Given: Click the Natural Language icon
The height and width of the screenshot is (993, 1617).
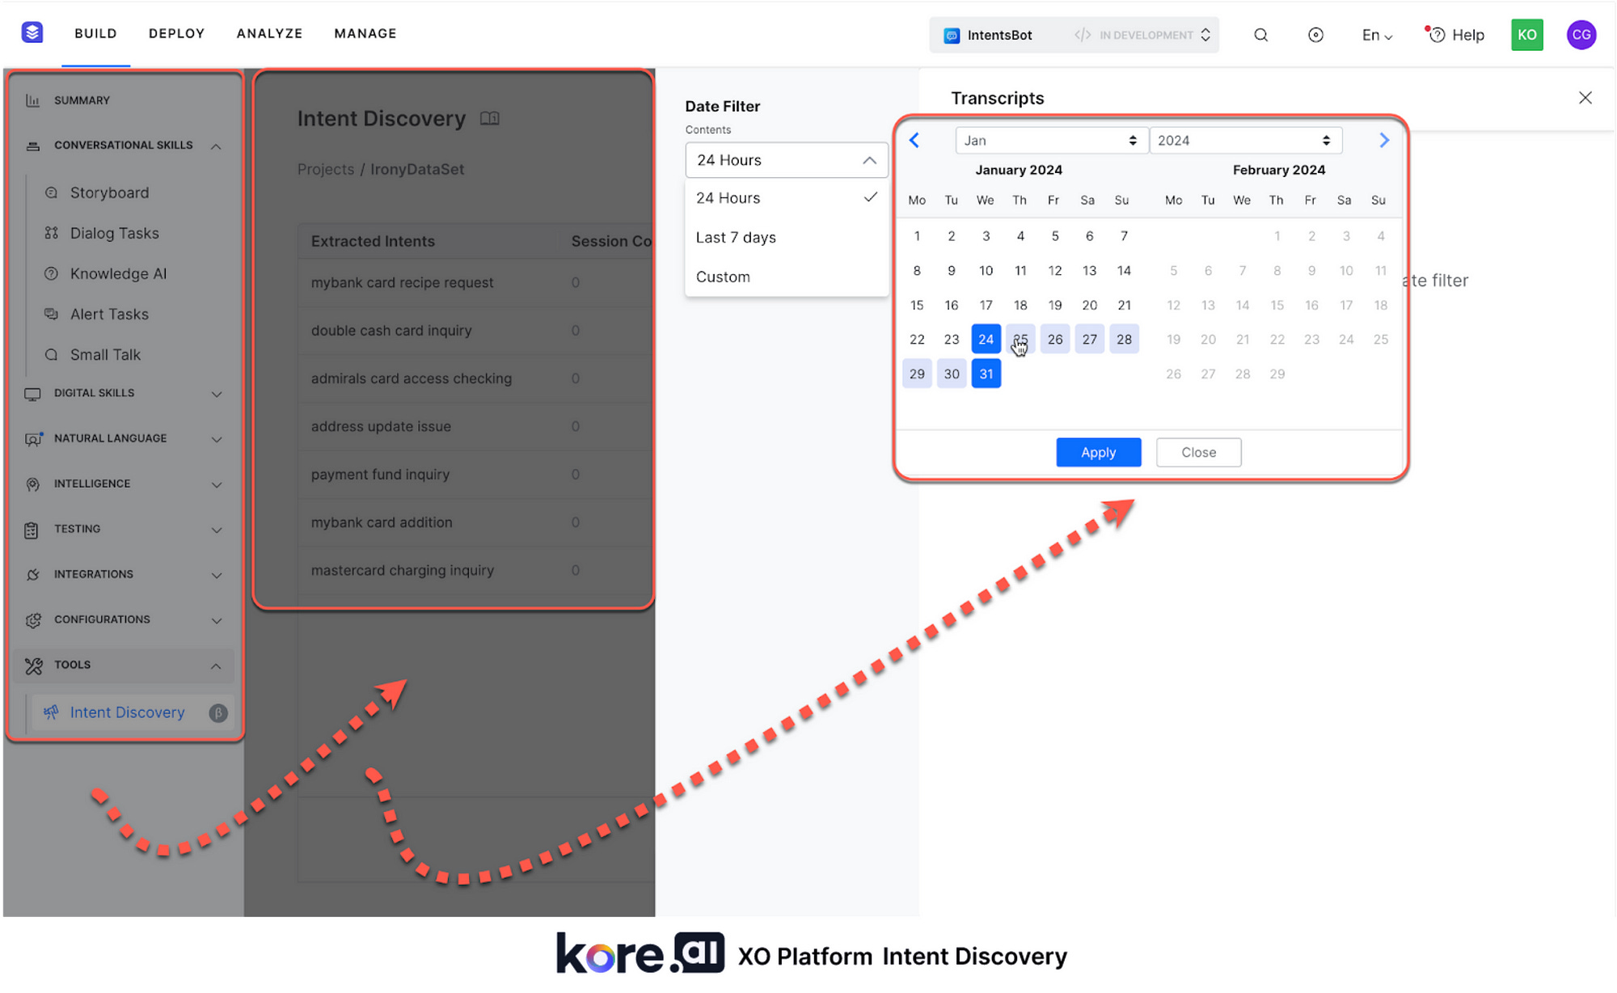Looking at the screenshot, I should point(33,439).
